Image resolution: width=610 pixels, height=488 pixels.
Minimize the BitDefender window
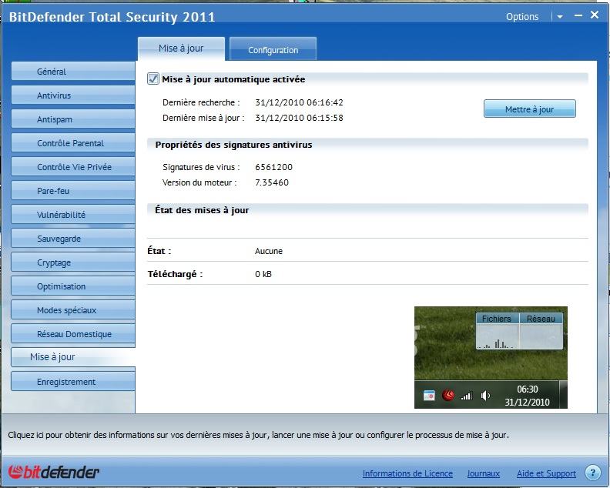pos(578,15)
